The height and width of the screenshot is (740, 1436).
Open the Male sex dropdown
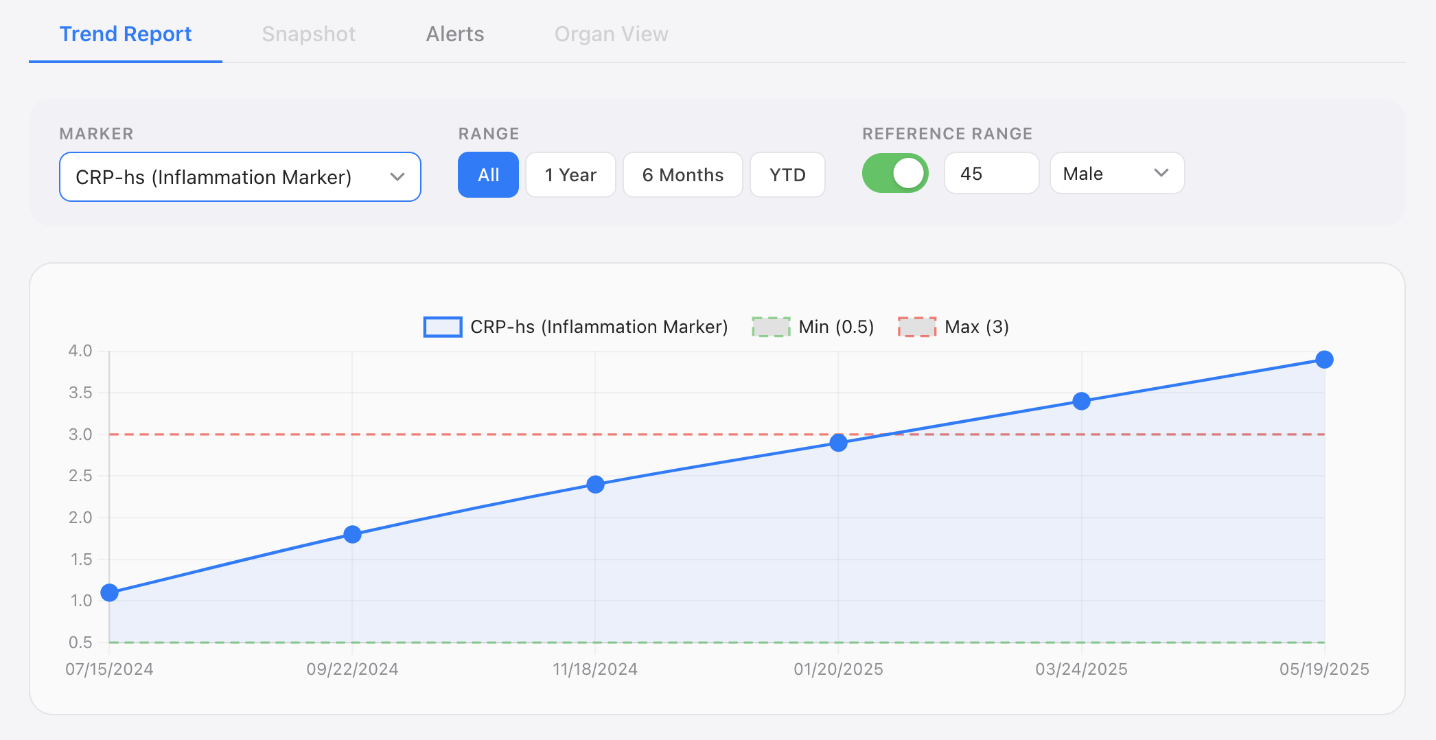pyautogui.click(x=1117, y=174)
